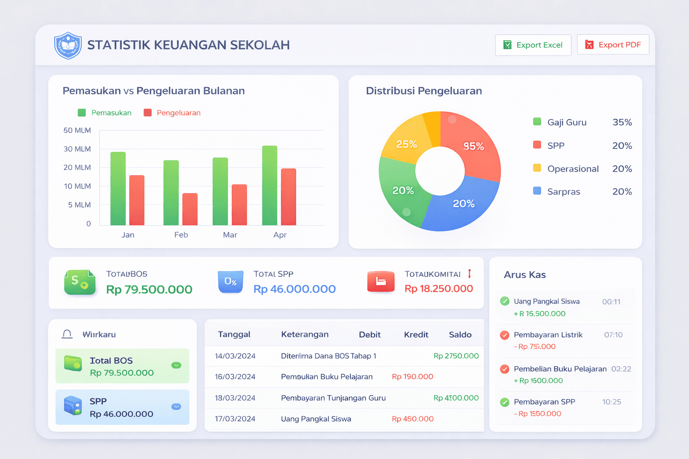Click the blue cube icon on the SPP card
The image size is (689, 459).
coord(73,407)
